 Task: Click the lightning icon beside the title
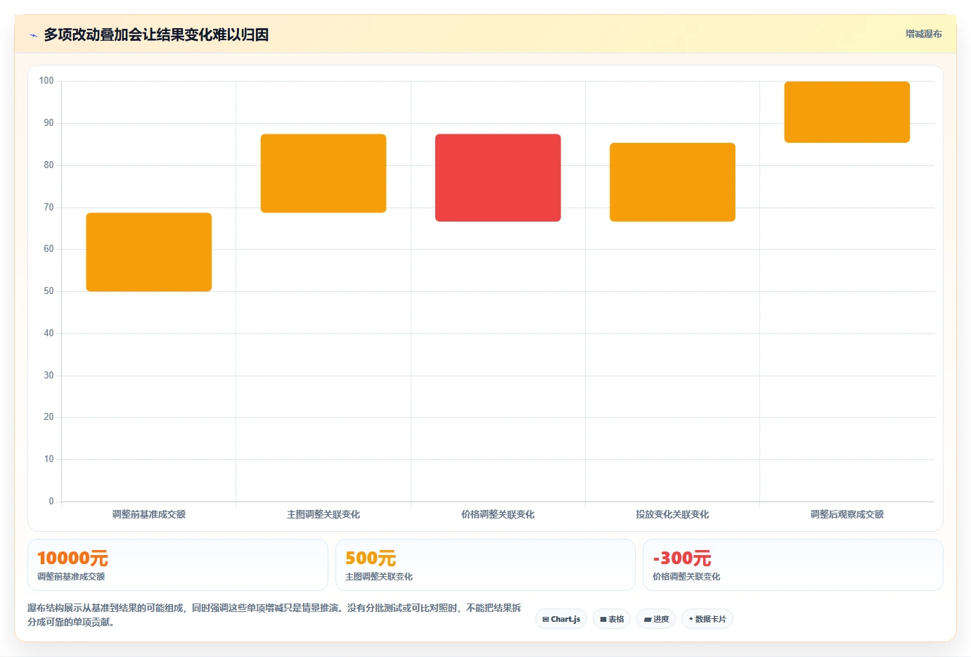tap(33, 35)
